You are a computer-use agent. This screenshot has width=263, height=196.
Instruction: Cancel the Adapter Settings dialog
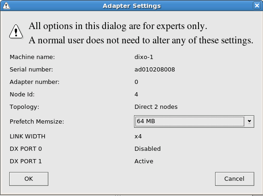(234, 178)
